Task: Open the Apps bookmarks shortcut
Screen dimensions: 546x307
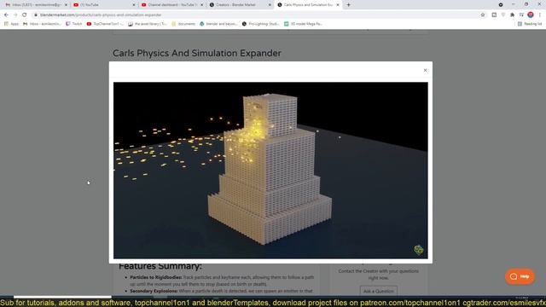Action: 11,24
